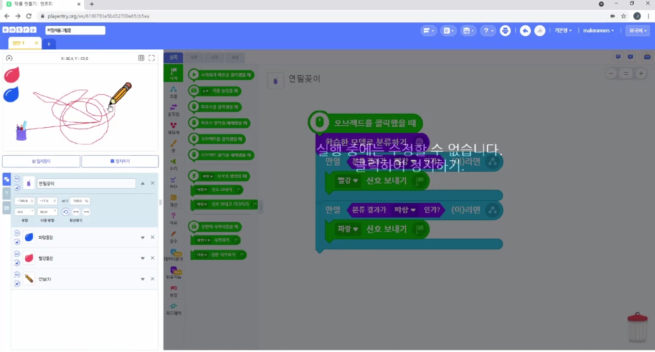Collapse the 연필꽂이 object properties
Image resolution: width=655 pixels, height=352 pixels.
pos(143,183)
